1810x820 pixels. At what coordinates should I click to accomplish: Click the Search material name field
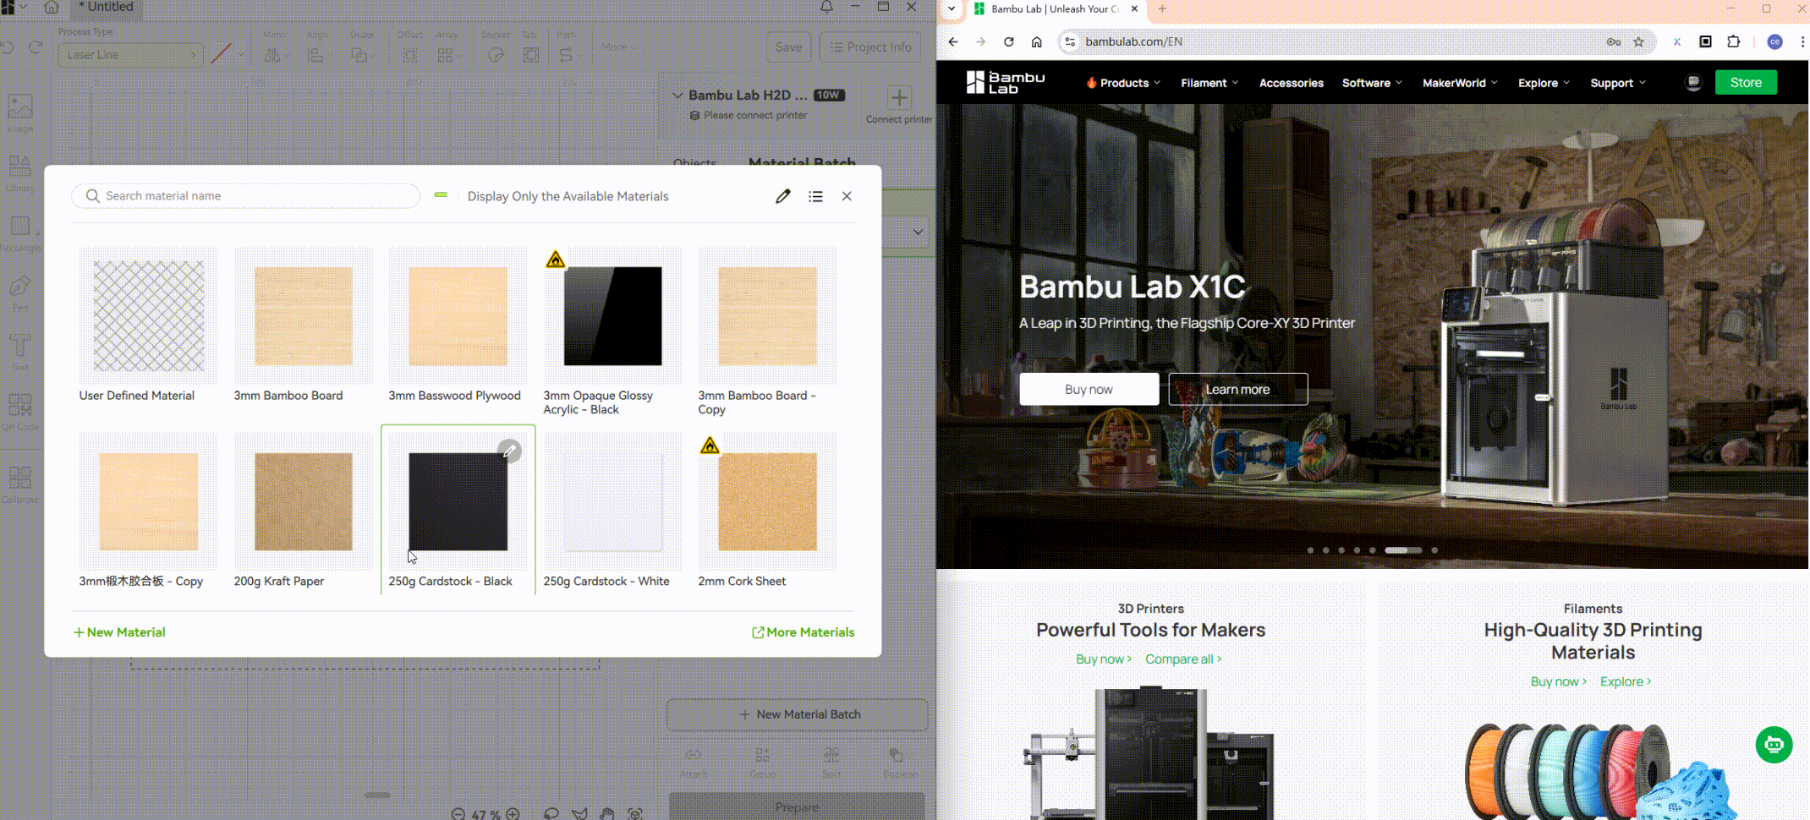tap(254, 196)
